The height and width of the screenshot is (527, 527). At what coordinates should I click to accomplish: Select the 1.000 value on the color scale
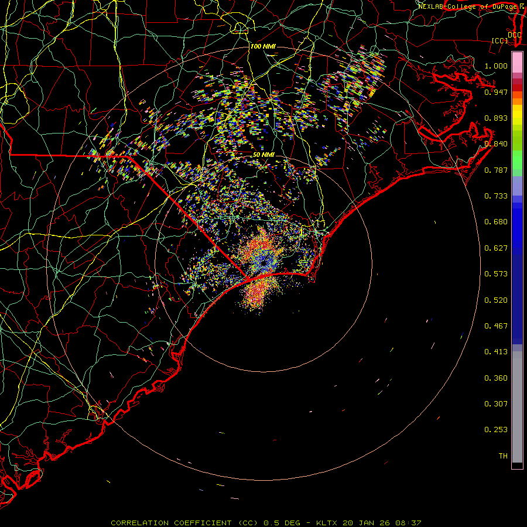coord(496,66)
